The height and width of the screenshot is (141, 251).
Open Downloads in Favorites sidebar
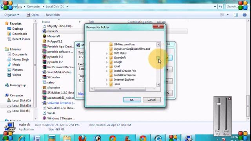point(20,34)
